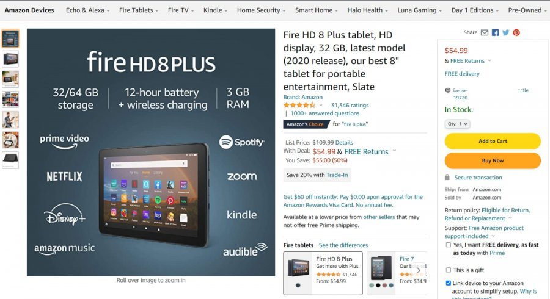The width and height of the screenshot is (550, 299).
Task: Tick the 'This is a gift' checkbox
Action: [x=449, y=270]
